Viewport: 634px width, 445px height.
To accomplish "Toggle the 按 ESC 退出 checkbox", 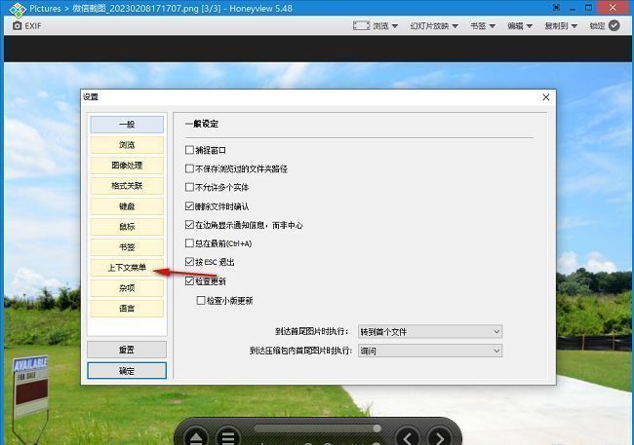I will (x=189, y=262).
